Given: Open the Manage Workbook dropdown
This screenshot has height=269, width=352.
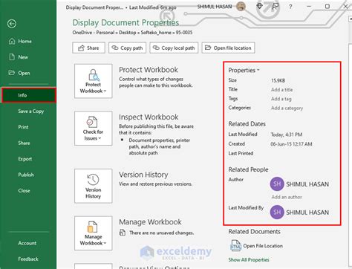Looking at the screenshot, I should (x=94, y=233).
